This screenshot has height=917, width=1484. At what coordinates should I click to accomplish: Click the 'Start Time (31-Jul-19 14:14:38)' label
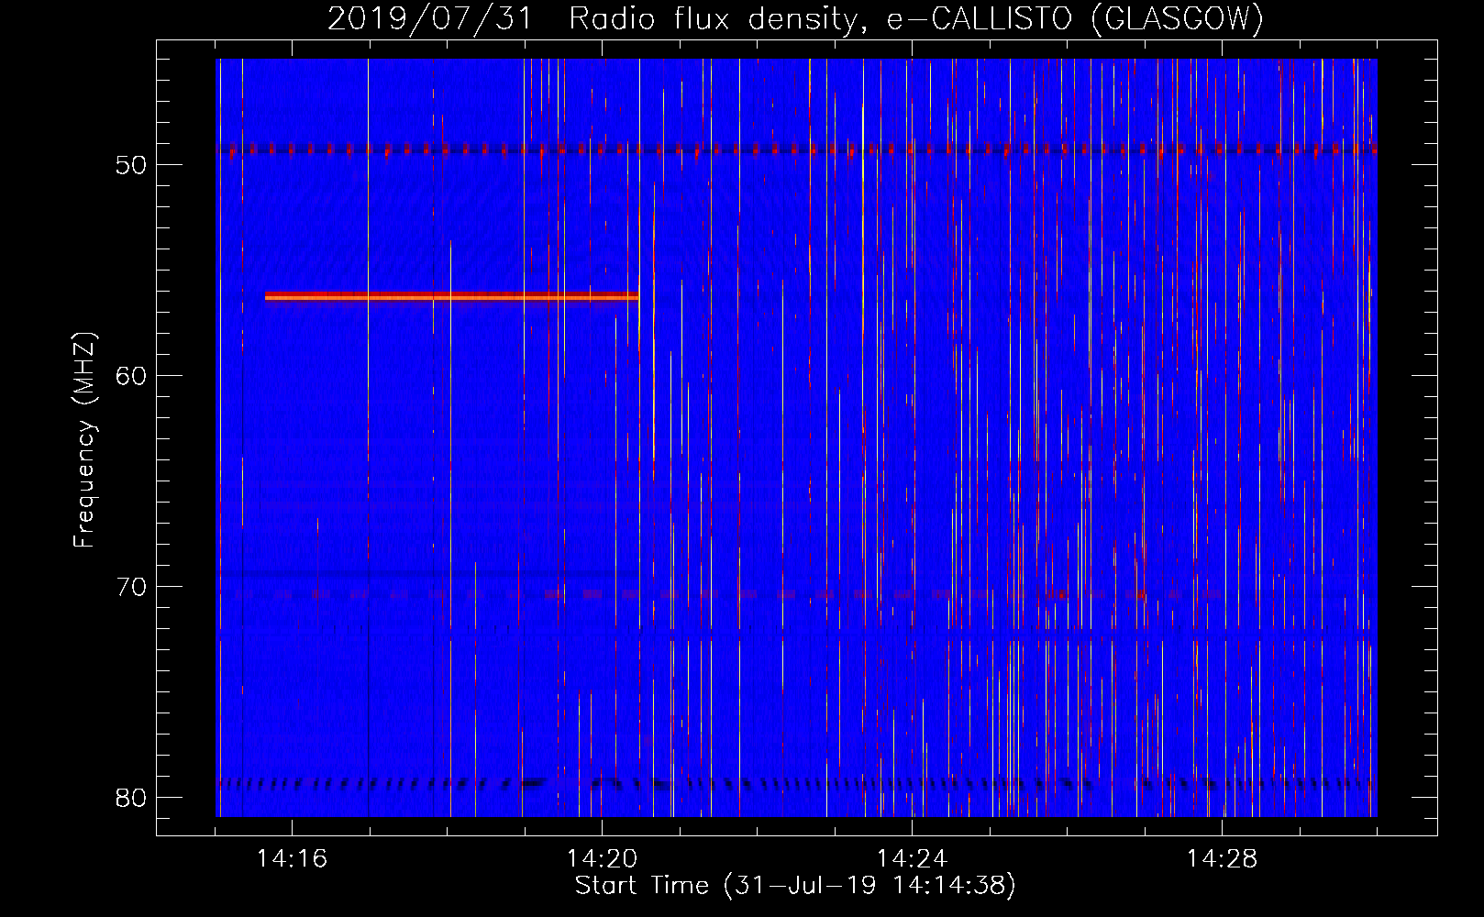pos(795,886)
